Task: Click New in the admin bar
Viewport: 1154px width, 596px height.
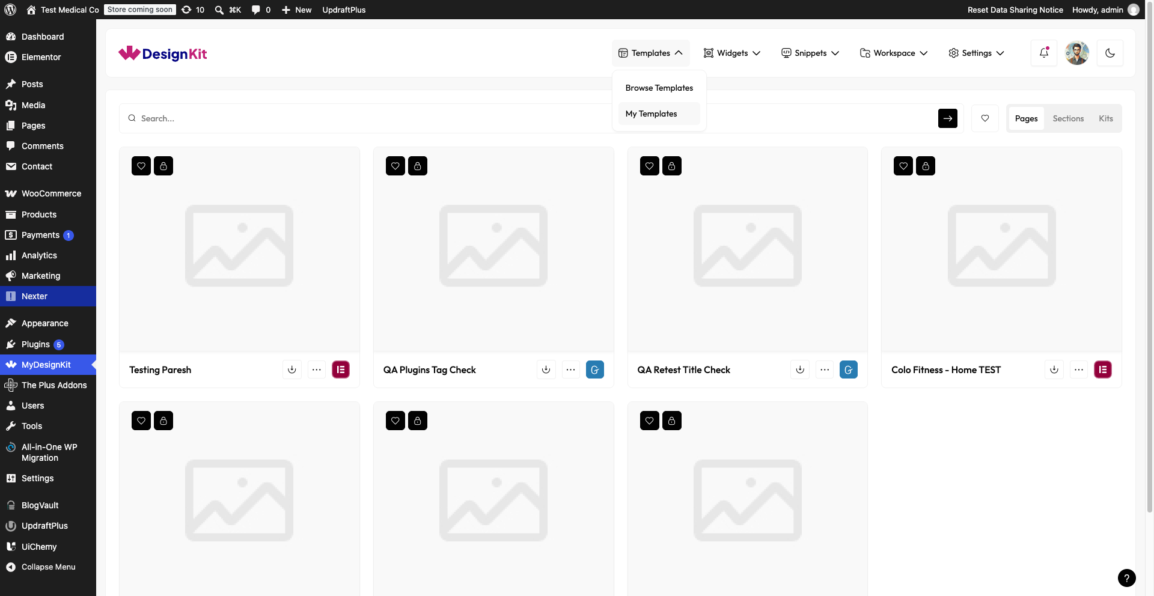Action: [297, 10]
